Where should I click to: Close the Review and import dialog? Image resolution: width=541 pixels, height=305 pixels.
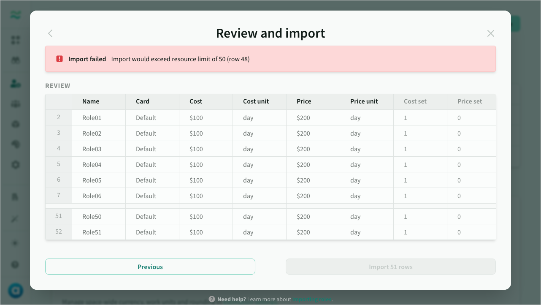(490, 33)
